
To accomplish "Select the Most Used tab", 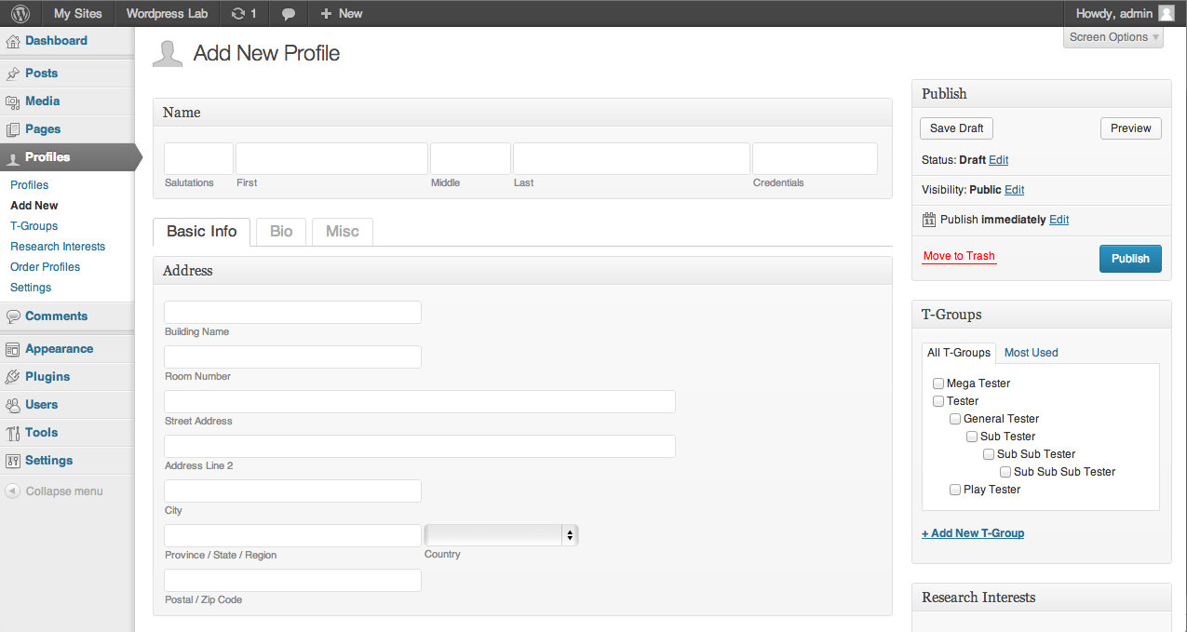I will click(1032, 353).
